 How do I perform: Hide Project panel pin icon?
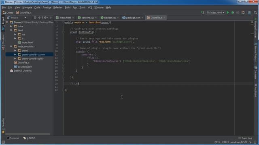click(51, 18)
